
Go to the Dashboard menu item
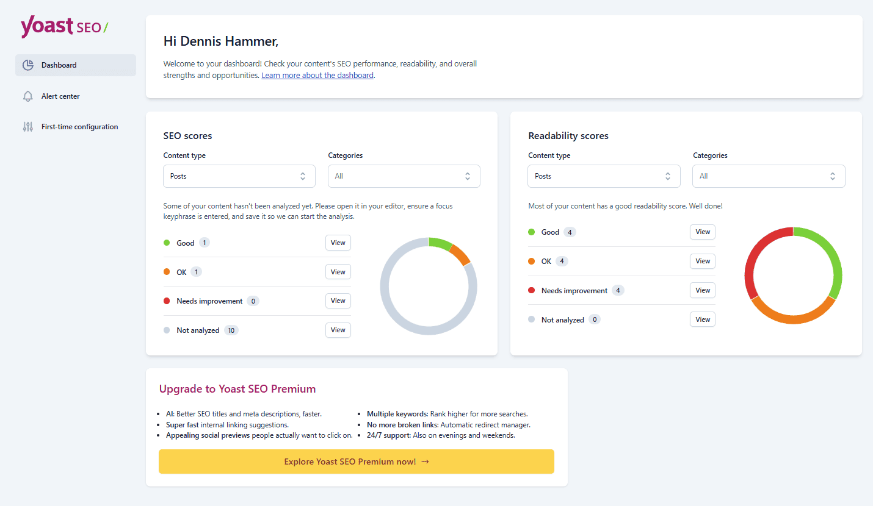[x=59, y=64]
